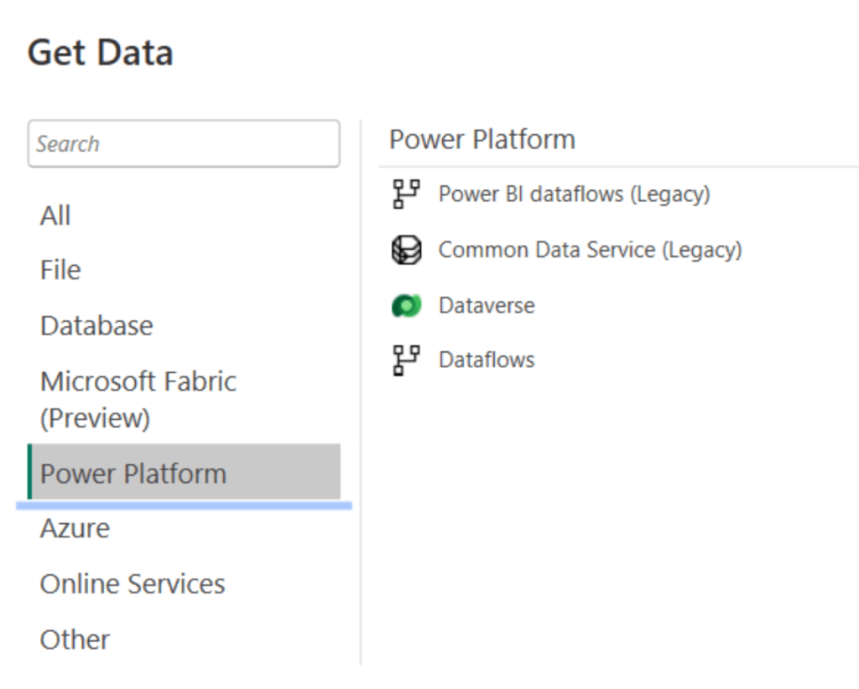Click inside the Search box
This screenshot has width=859, height=689.
coord(184,143)
